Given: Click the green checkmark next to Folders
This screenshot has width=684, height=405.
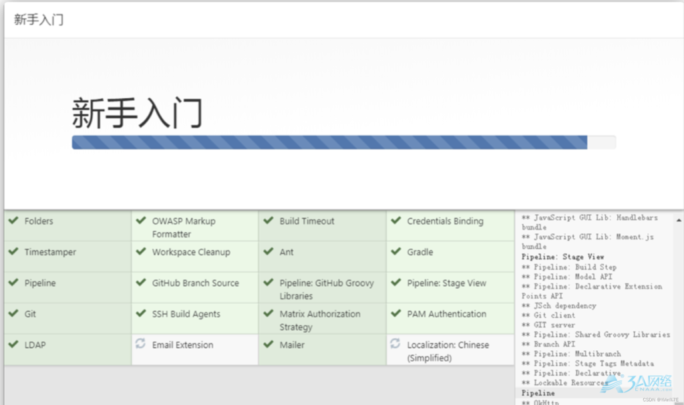Looking at the screenshot, I should tap(13, 221).
